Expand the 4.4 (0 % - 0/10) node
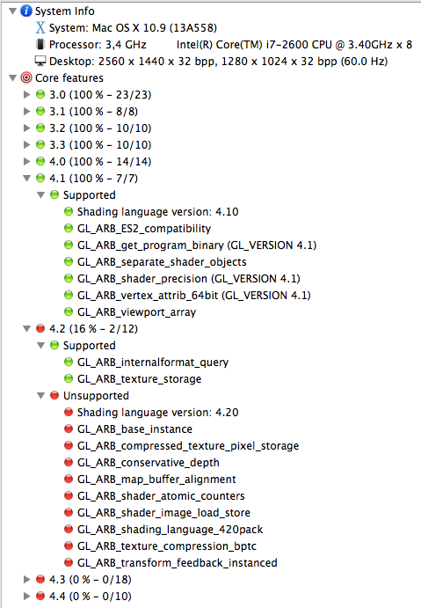Screen dimensions: 421x608 (x=26, y=596)
